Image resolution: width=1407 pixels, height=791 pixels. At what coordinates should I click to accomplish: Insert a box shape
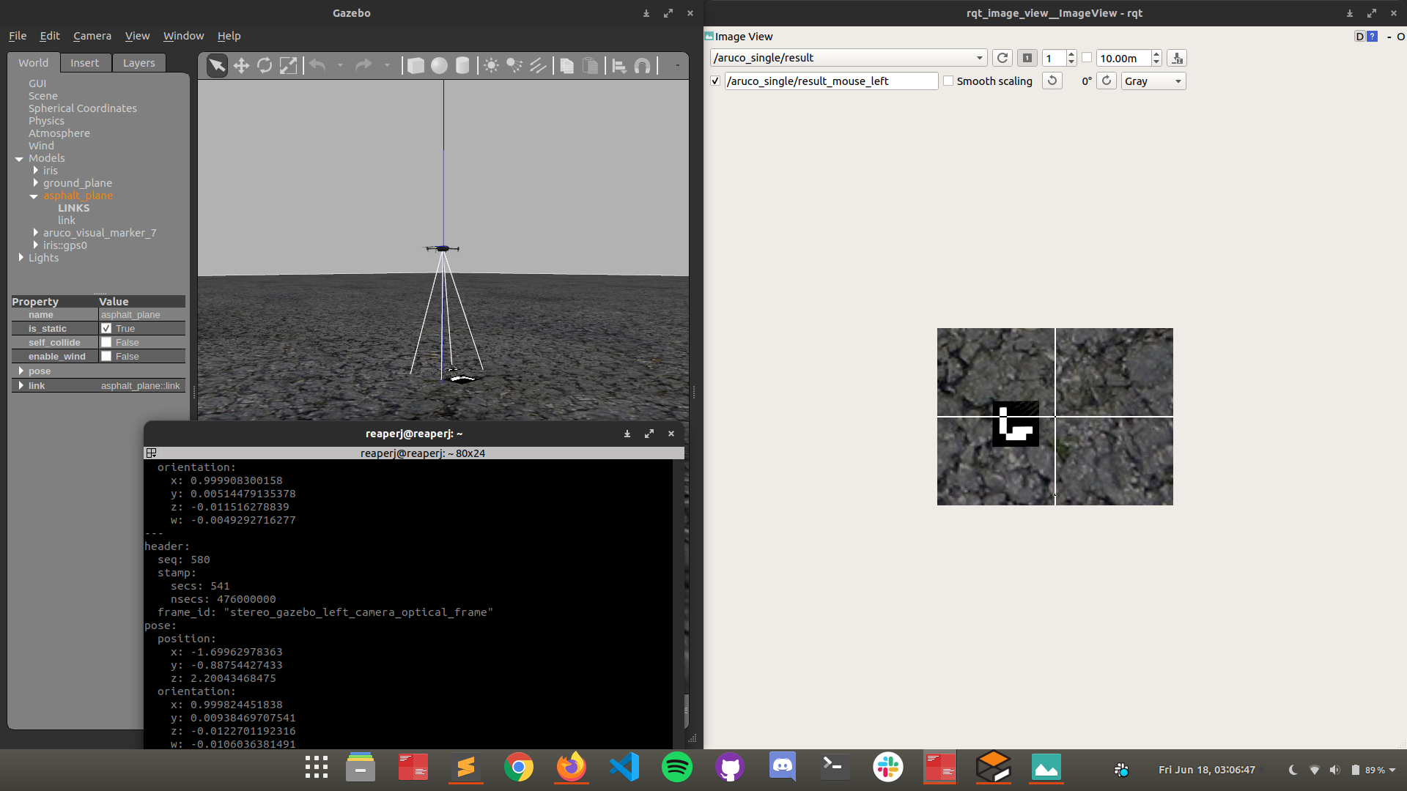[416, 66]
